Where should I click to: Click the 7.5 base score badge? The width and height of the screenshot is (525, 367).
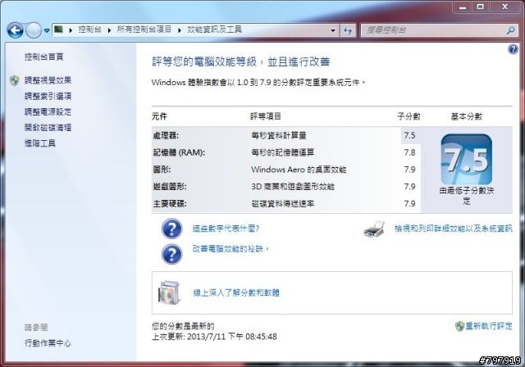pos(467,159)
